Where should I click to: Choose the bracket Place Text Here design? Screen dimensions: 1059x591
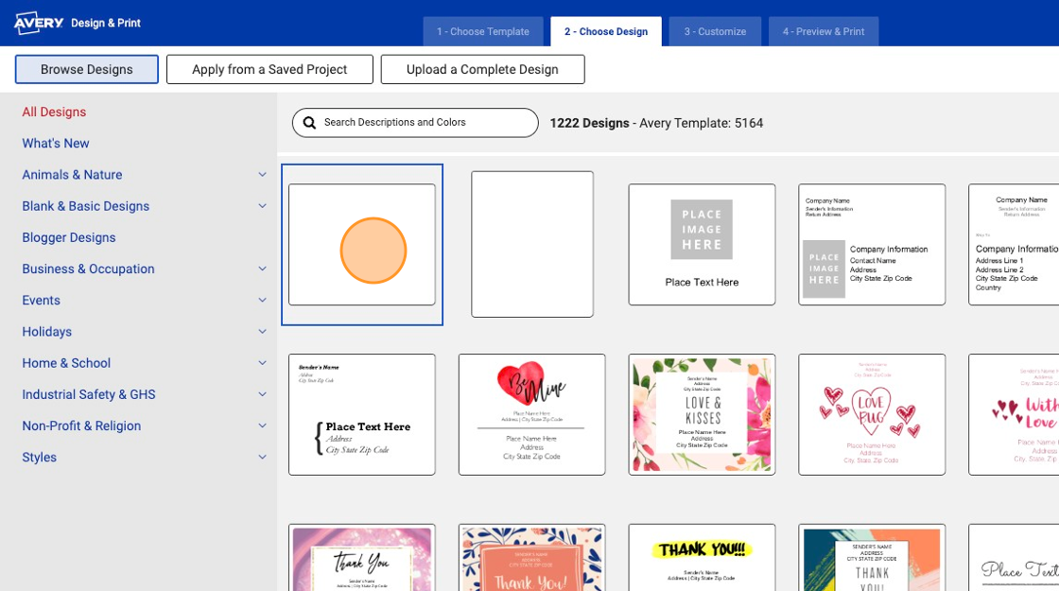tap(362, 415)
